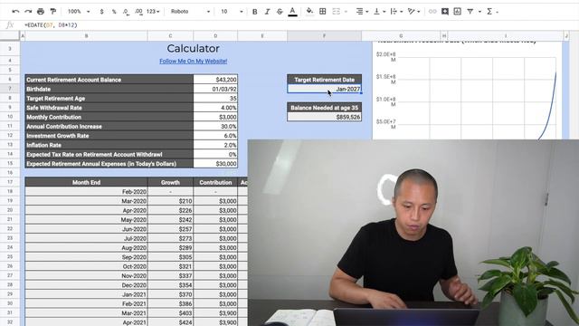The image size is (579, 326).
Task: Select the 30.0% Annual Contribution Increase cell
Action: point(215,127)
